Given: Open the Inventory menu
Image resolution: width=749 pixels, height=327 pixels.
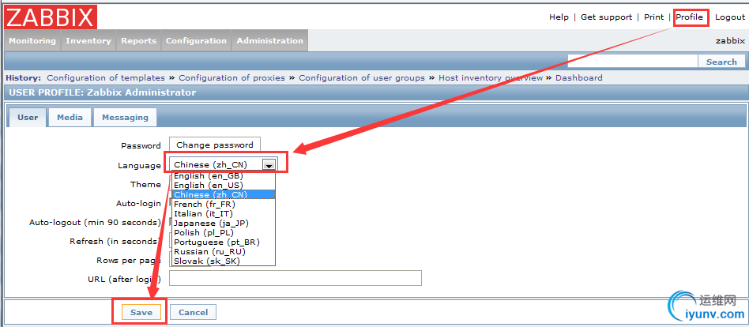Looking at the screenshot, I should [88, 40].
